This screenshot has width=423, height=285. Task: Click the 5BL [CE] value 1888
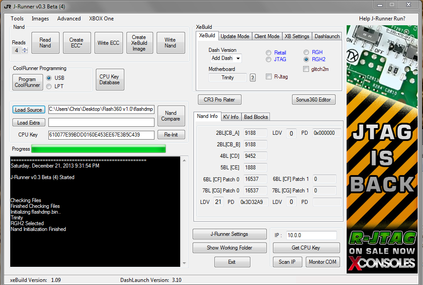(x=255, y=168)
